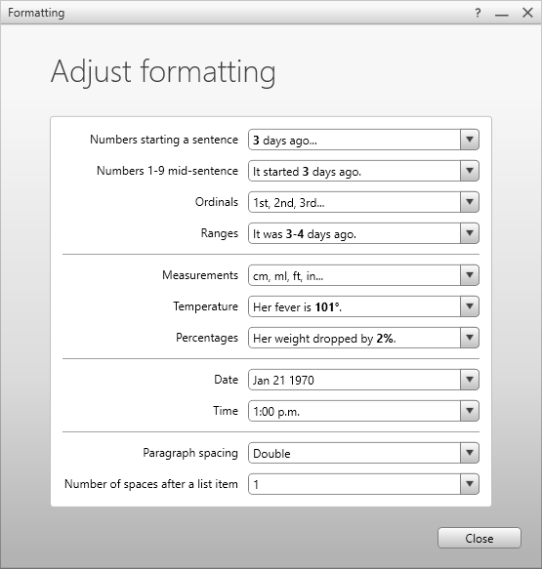Open the help question mark icon
The height and width of the screenshot is (569, 542).
click(478, 13)
